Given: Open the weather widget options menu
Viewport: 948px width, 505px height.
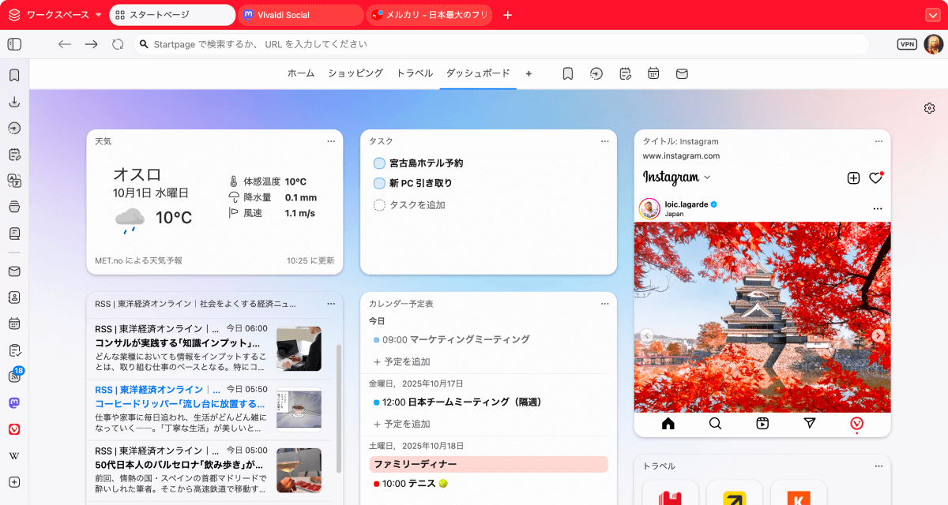Looking at the screenshot, I should tap(331, 140).
